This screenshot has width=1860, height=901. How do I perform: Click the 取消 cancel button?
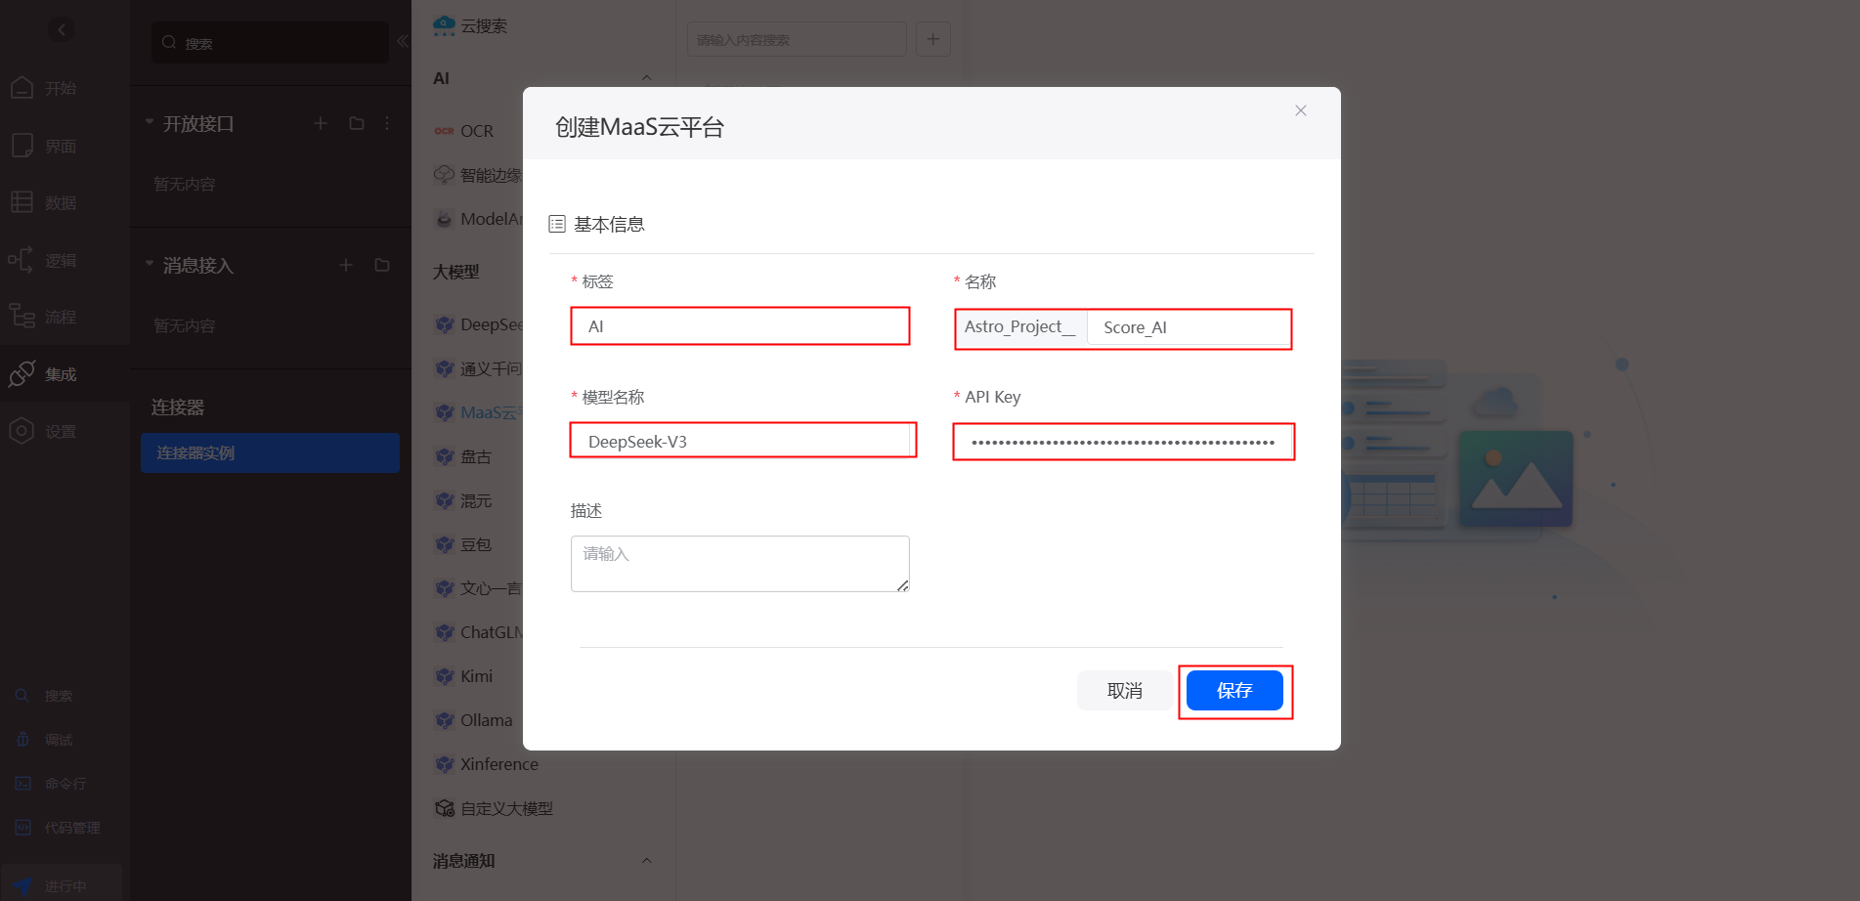pyautogui.click(x=1125, y=691)
